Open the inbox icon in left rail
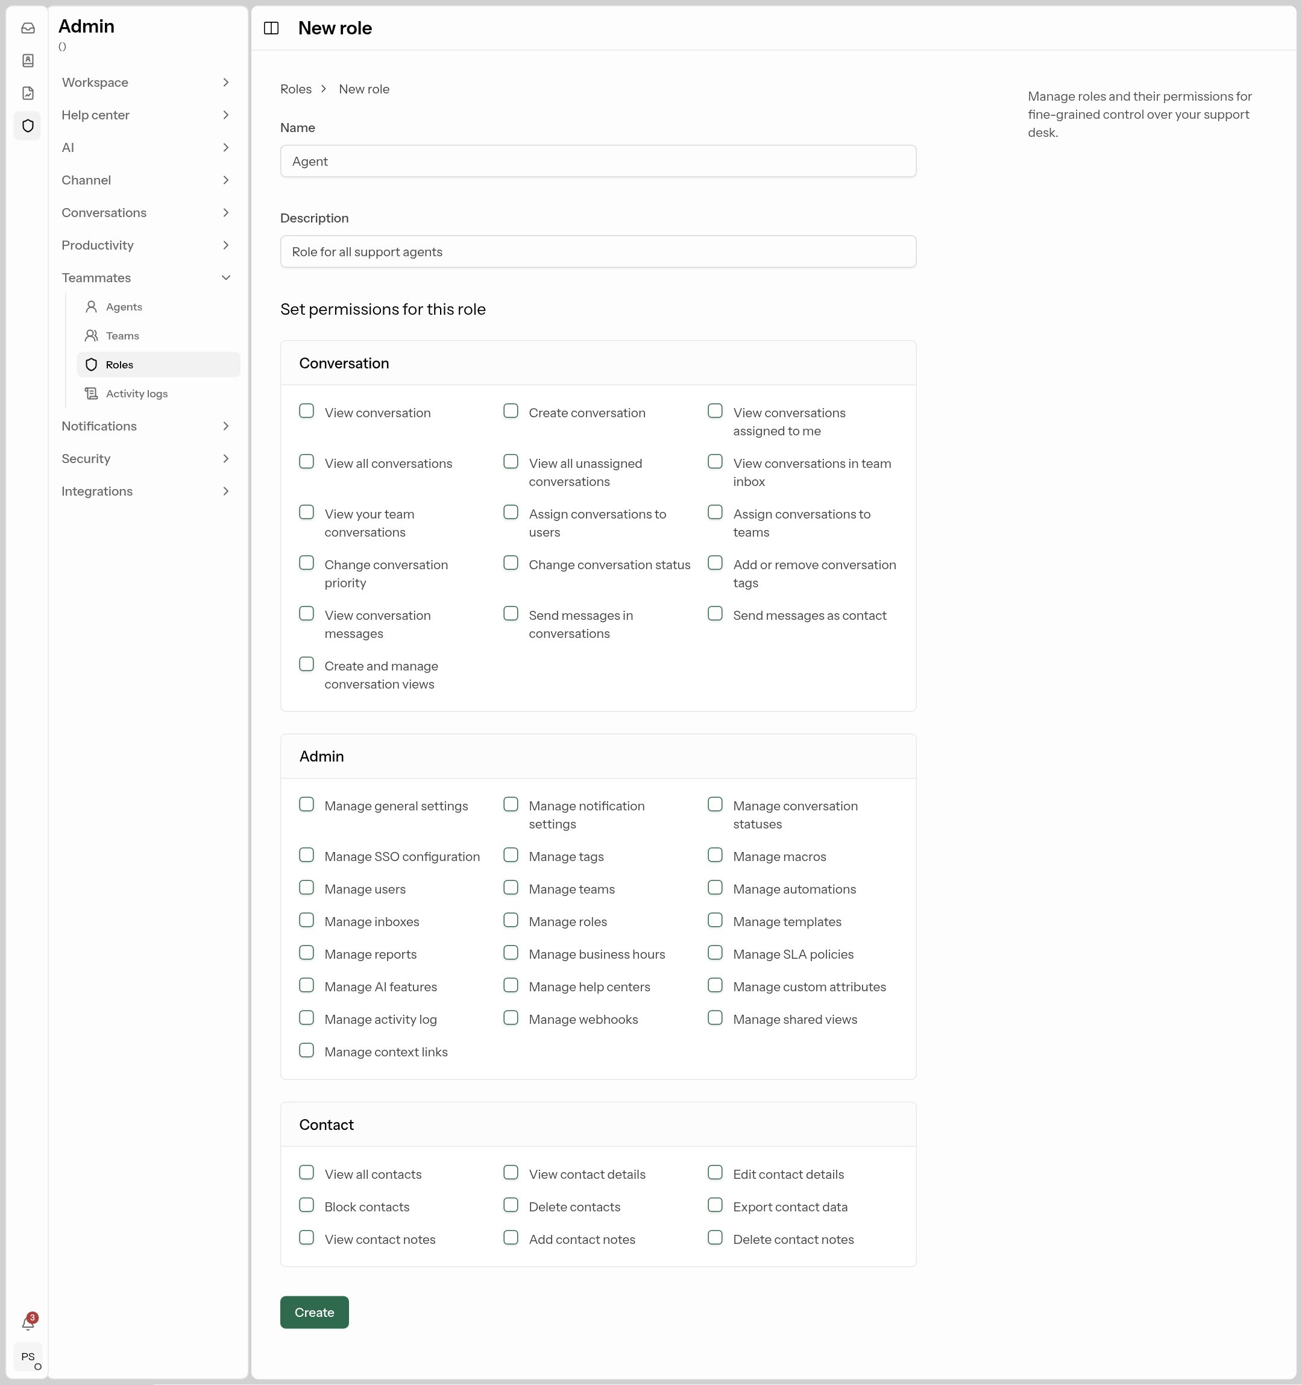The image size is (1302, 1385). pyautogui.click(x=28, y=28)
